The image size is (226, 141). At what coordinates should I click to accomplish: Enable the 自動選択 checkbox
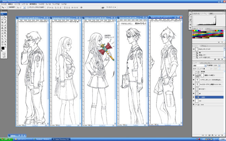[x=8, y=7]
